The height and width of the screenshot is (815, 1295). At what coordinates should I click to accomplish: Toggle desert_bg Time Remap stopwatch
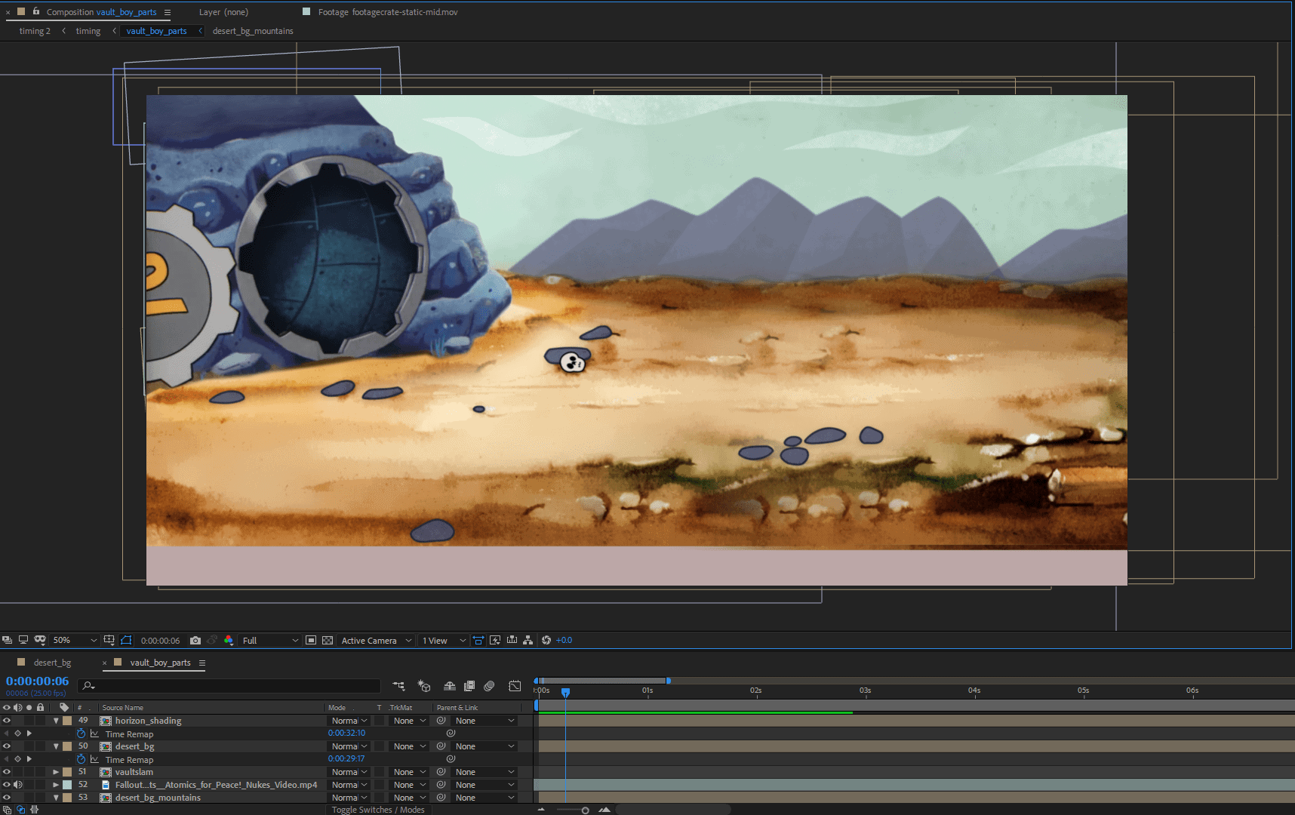[82, 759]
